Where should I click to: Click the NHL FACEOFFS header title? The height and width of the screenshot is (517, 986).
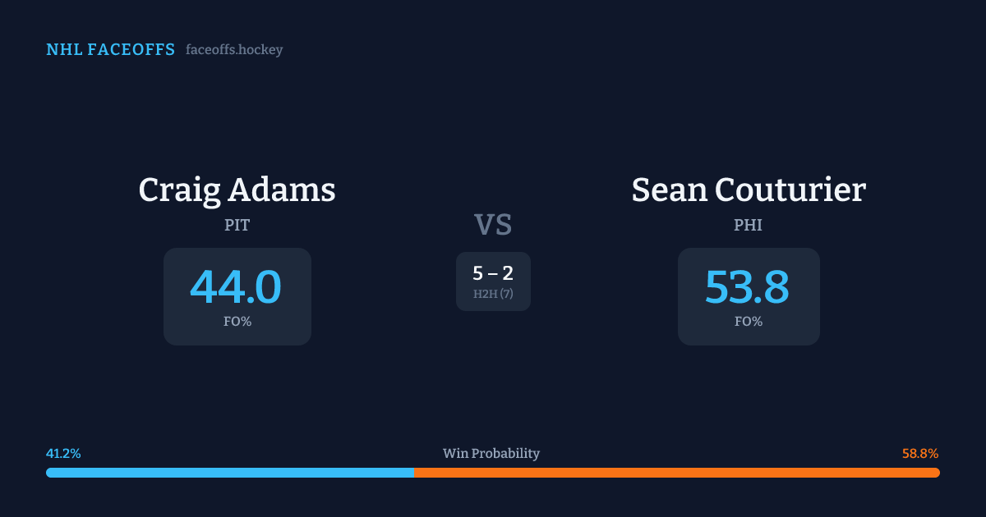click(110, 50)
